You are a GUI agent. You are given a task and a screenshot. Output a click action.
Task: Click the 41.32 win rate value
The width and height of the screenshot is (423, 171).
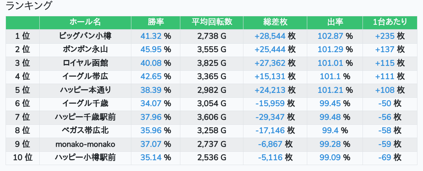tap(151, 36)
